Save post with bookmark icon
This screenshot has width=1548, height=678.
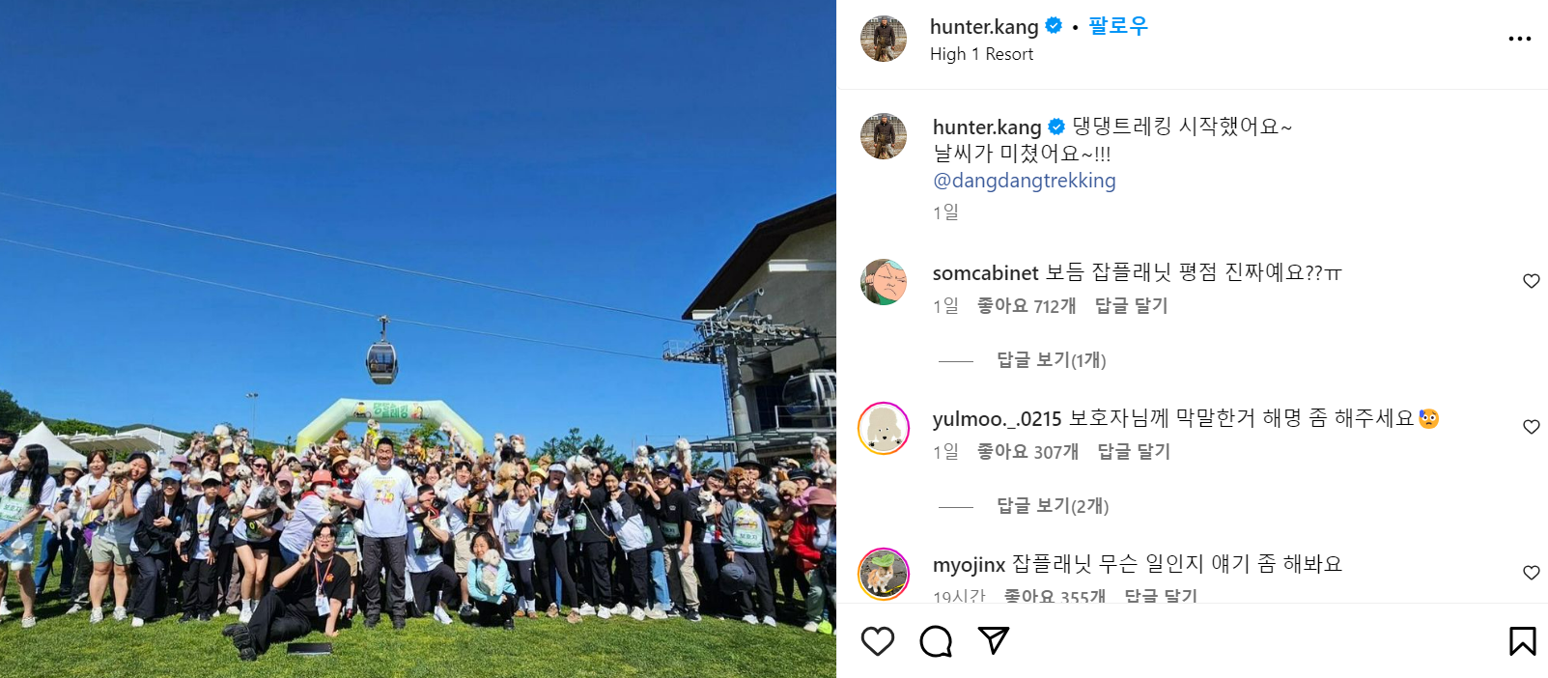pos(1522,641)
